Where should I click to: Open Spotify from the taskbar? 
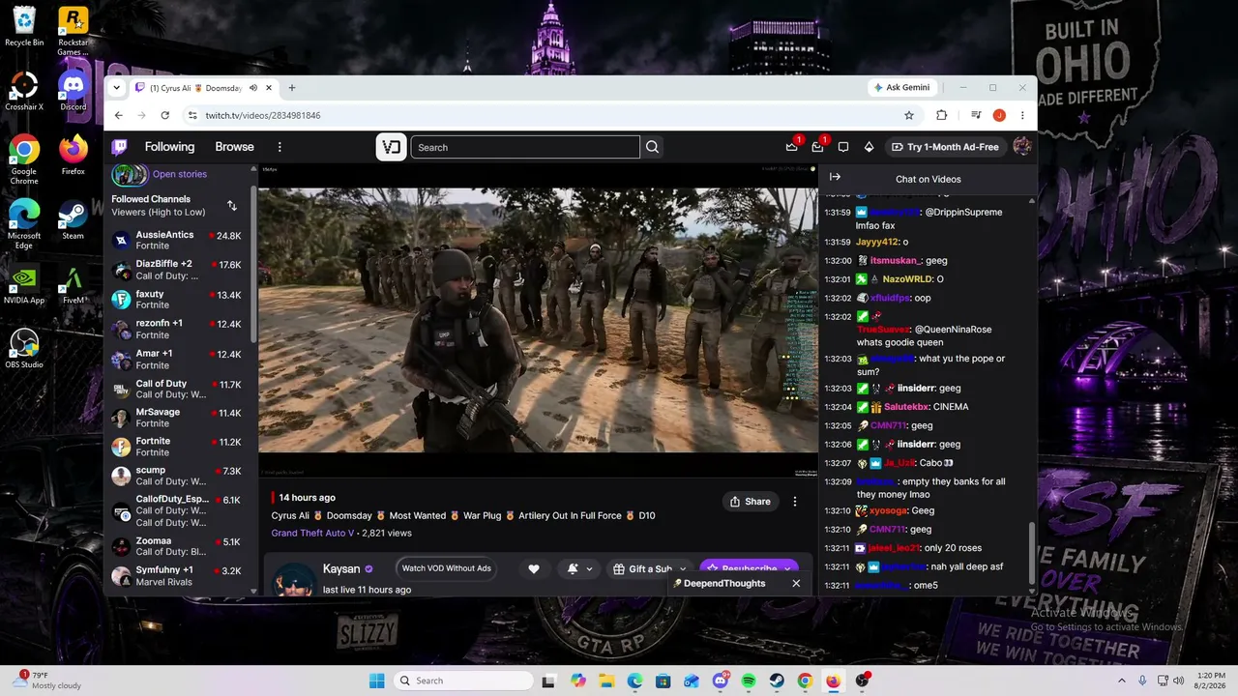click(x=749, y=681)
